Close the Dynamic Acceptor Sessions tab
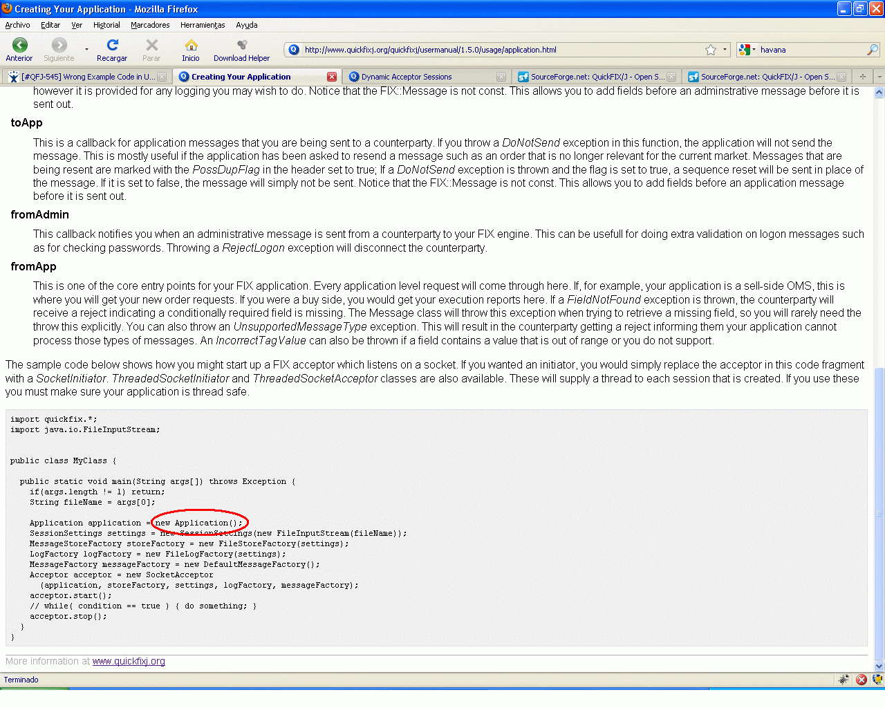This screenshot has width=885, height=708. coord(501,77)
